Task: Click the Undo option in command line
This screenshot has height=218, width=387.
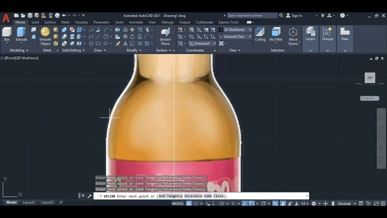Action: pyautogui.click(x=208, y=196)
